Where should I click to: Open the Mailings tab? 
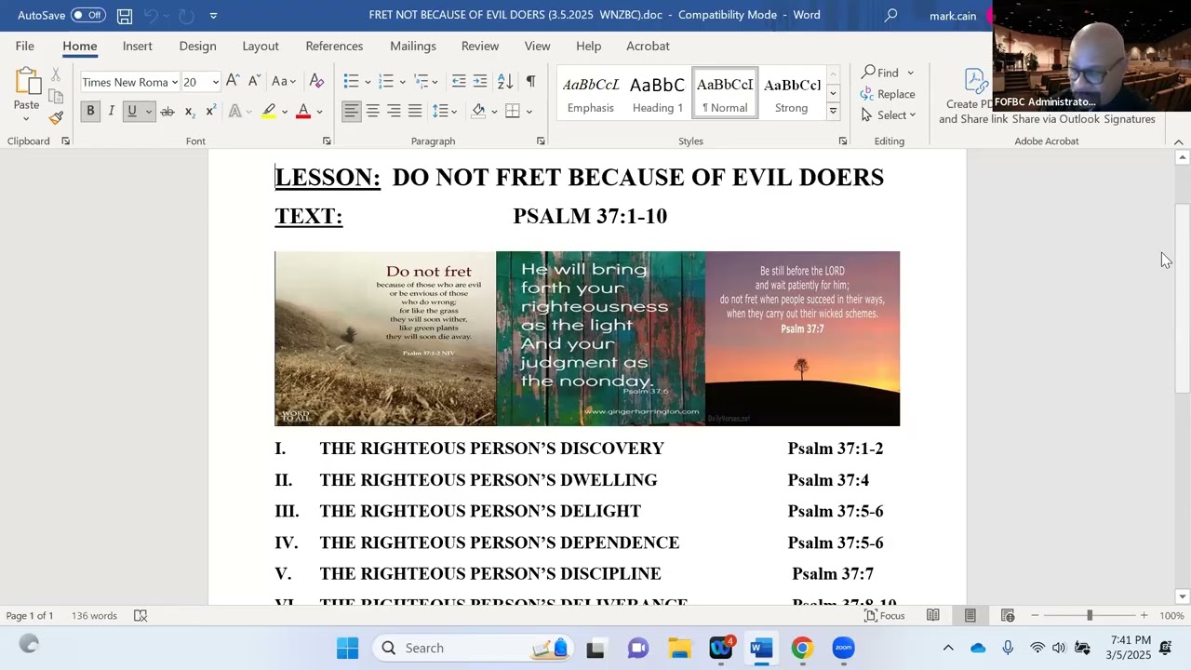(x=413, y=46)
